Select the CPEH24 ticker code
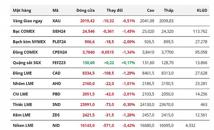This screenshot has width=214, height=130. coord(60,52)
